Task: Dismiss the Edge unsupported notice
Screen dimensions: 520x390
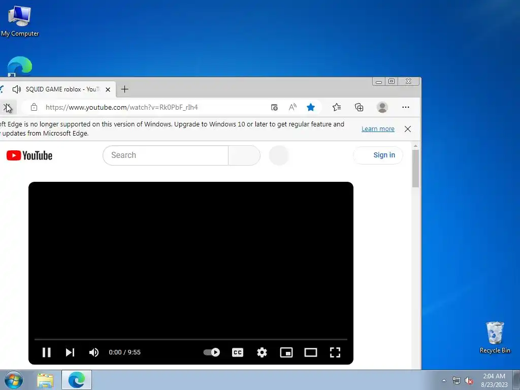Action: point(408,128)
